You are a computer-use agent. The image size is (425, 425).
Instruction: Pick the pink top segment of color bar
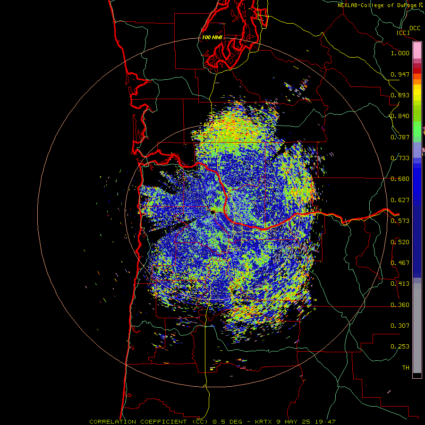[x=417, y=50]
